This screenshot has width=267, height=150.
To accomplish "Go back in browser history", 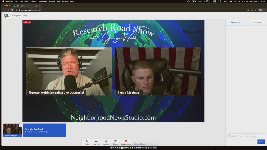I will coord(4,10).
